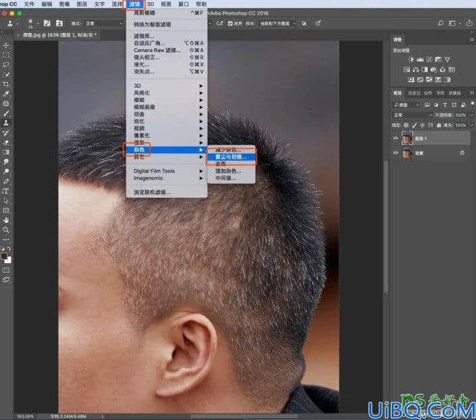
Task: Open the Clone Source panel from options bar
Action: point(59,24)
